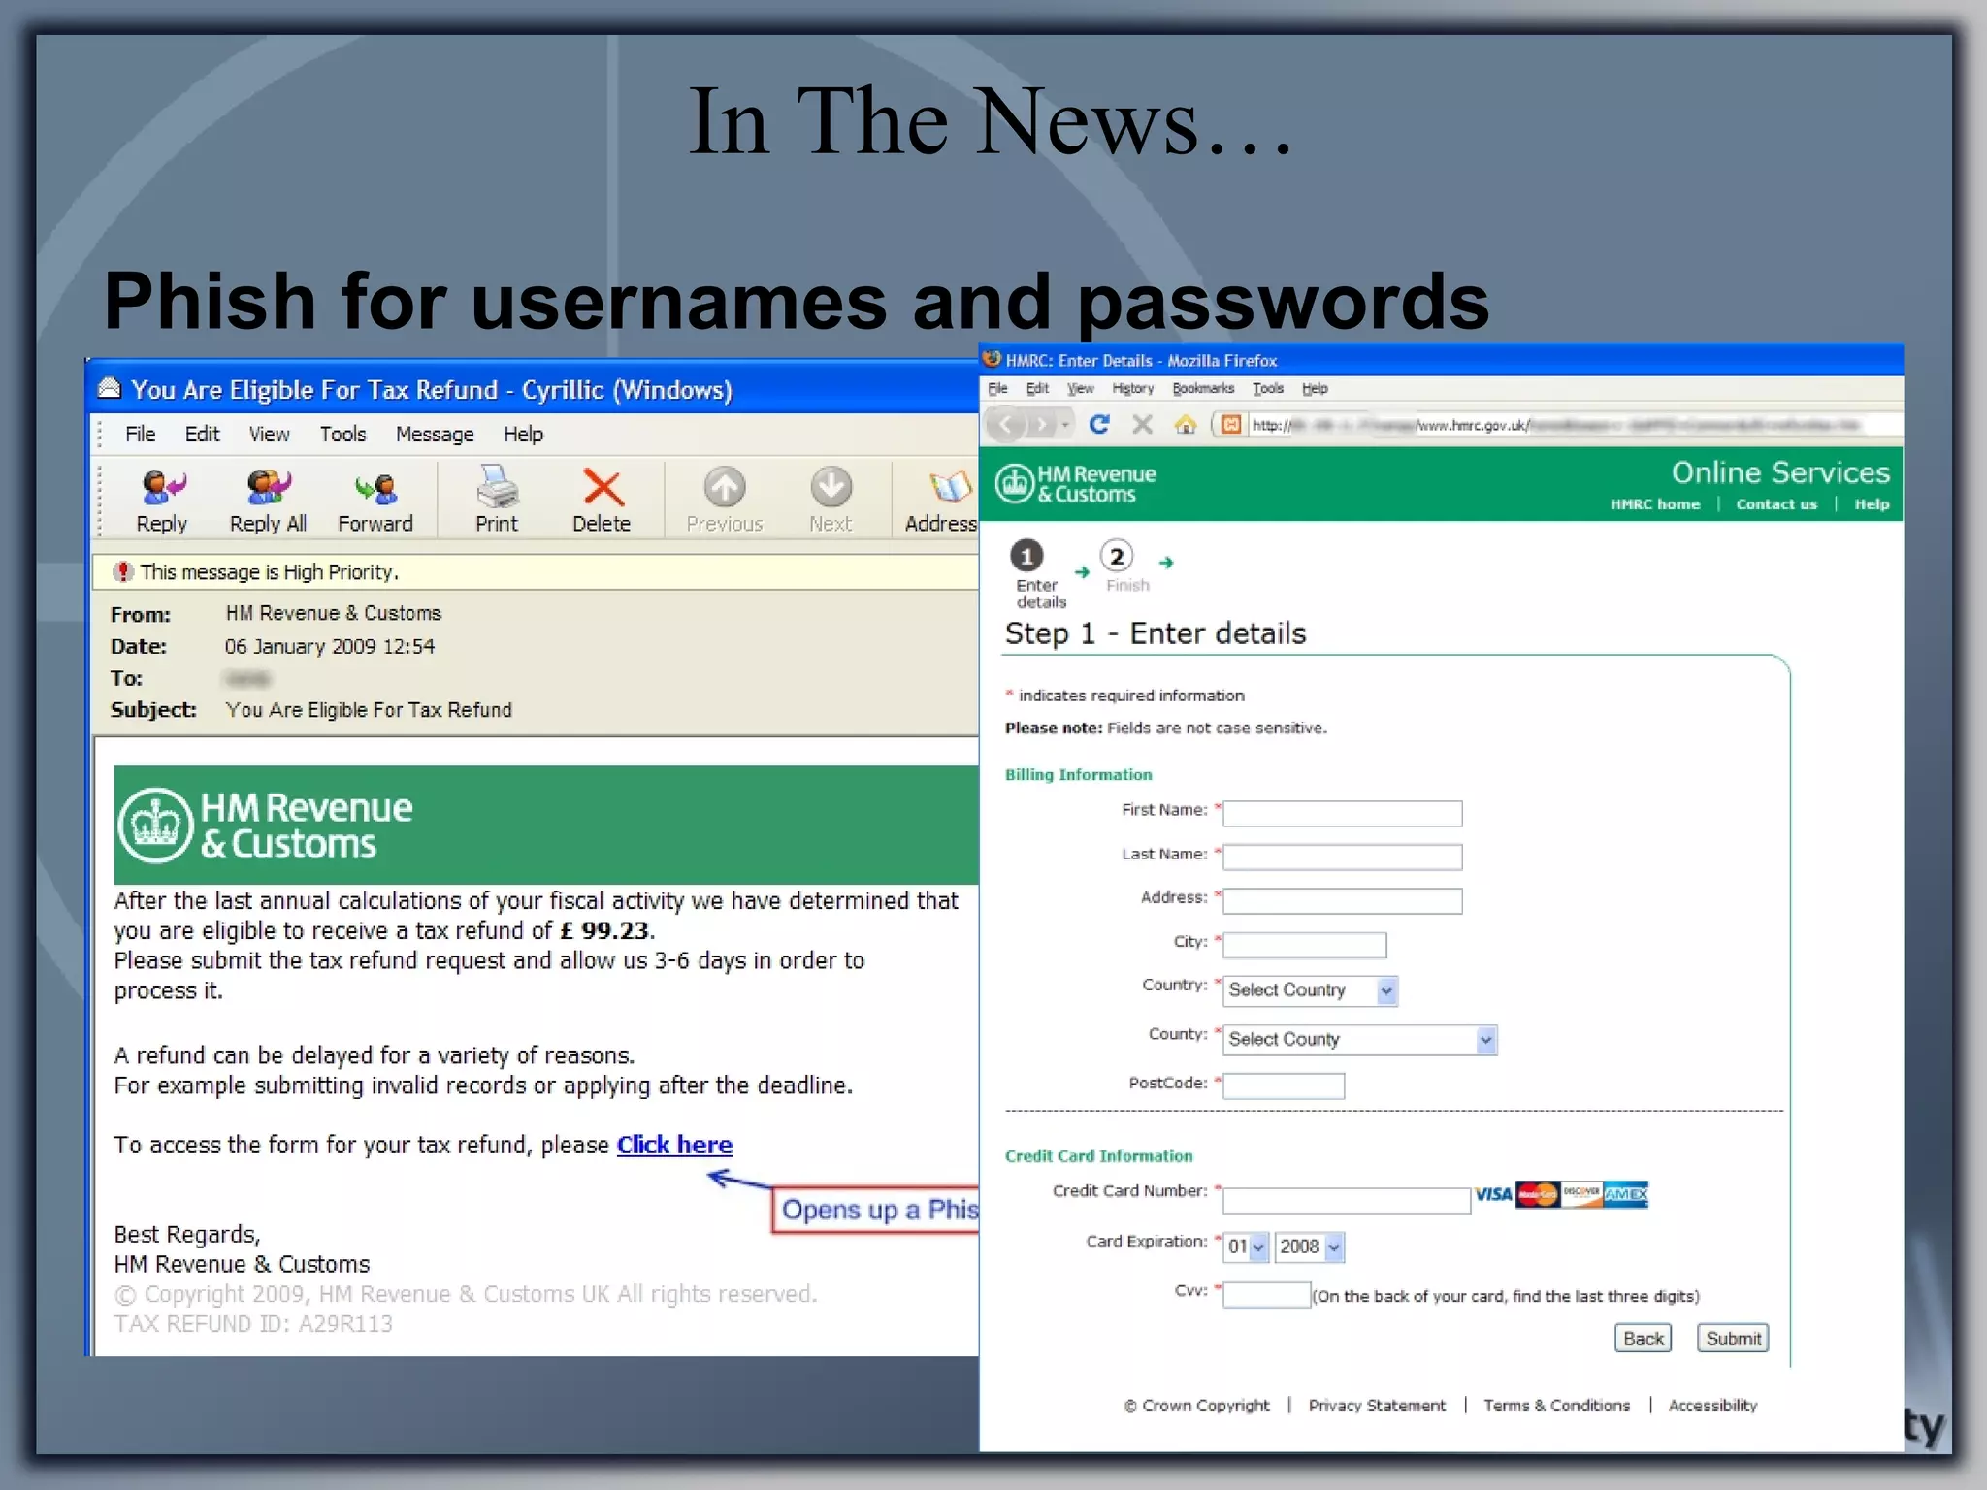Open Firefox Bookmarks menu
The image size is (1987, 1490).
point(1202,389)
